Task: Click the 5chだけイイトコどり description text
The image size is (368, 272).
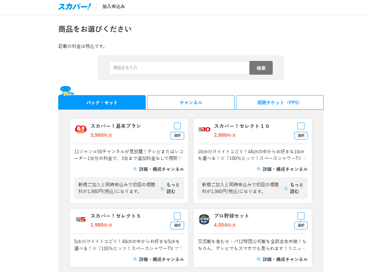Action: pos(129,245)
